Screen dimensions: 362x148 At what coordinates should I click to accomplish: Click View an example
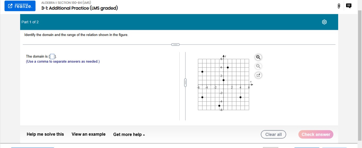[89, 134]
